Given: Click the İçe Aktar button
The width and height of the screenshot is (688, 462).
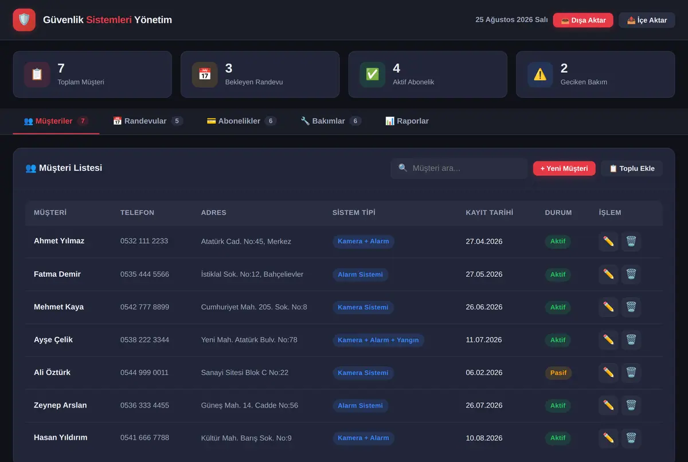Looking at the screenshot, I should pos(647,20).
